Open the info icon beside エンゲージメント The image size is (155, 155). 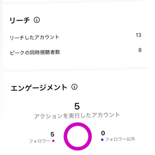click(x=74, y=87)
